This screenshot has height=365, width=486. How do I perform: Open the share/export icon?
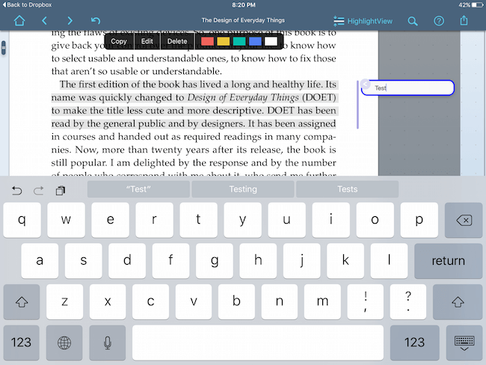point(464,20)
